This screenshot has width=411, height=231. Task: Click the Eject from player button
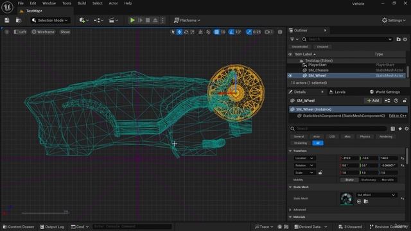(155, 20)
